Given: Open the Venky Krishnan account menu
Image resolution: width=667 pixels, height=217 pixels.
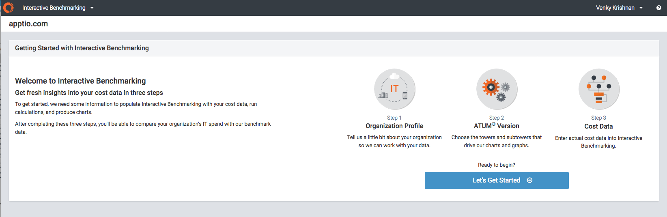Looking at the screenshot, I should [619, 8].
